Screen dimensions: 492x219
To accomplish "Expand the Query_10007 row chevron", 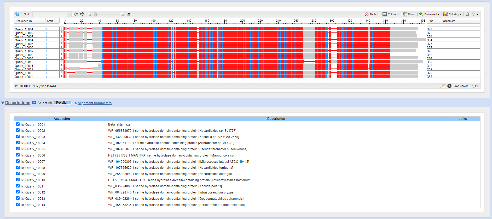I will point(62,51).
